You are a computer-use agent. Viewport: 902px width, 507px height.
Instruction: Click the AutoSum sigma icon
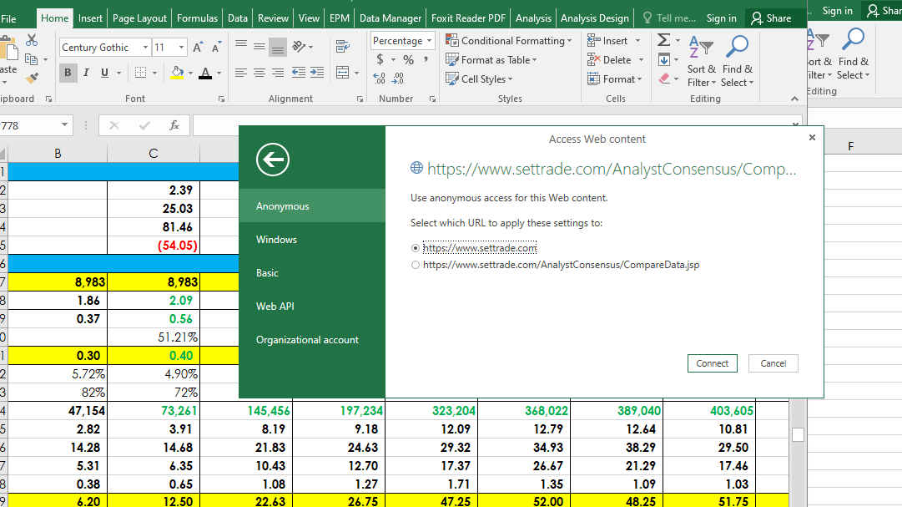click(663, 40)
